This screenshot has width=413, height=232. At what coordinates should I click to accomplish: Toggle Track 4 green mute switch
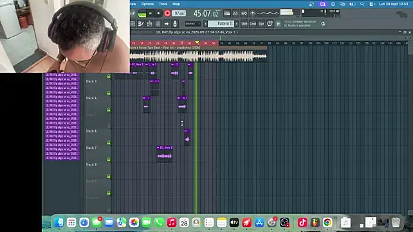(x=109, y=110)
